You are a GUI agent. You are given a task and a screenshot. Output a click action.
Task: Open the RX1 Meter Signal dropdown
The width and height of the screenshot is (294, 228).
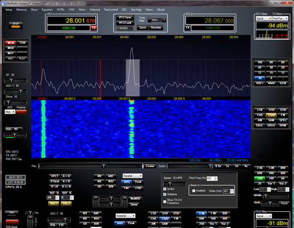click(264, 18)
